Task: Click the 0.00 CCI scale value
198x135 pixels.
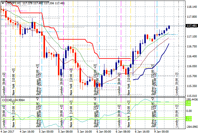Action: tap(189, 111)
